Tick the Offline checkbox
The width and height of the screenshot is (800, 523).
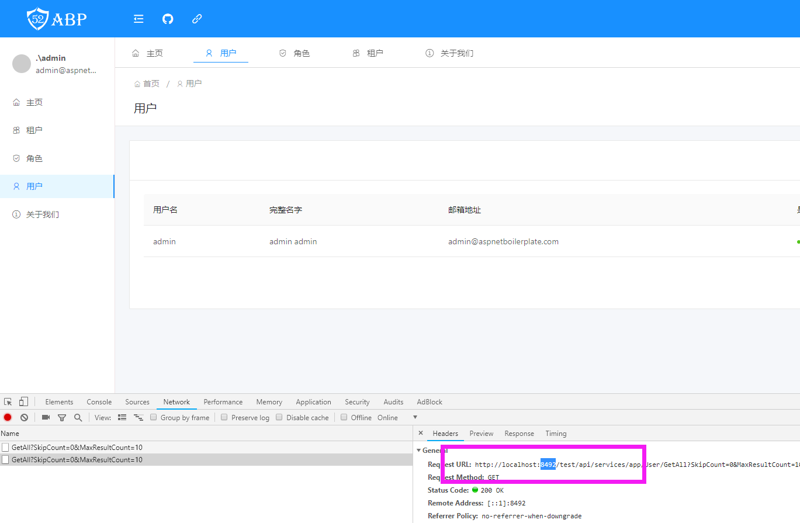point(344,417)
